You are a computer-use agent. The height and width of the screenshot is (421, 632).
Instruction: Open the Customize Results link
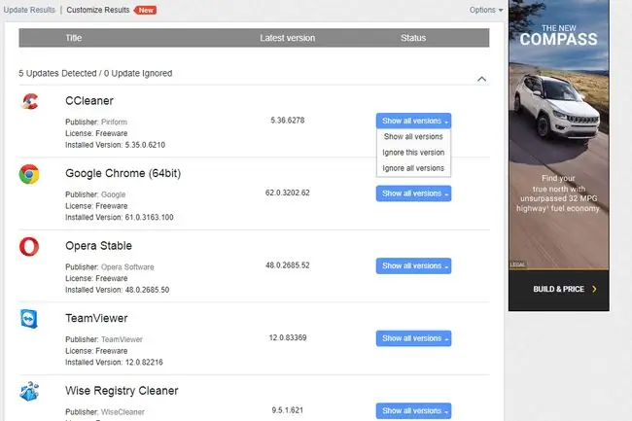point(98,10)
